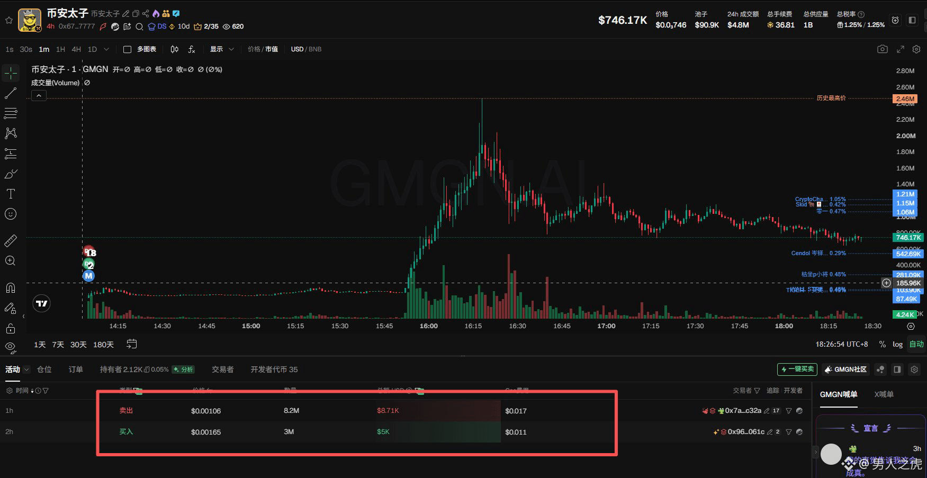Click the 一键买卖 quick trade button
Image resolution: width=927 pixels, height=478 pixels.
[x=797, y=369]
